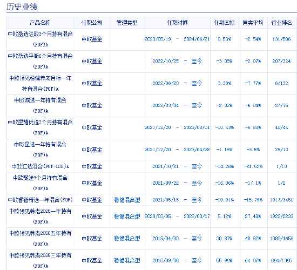Click term return value -10.43%
This screenshot has width=297, height=270.
pos(225,127)
